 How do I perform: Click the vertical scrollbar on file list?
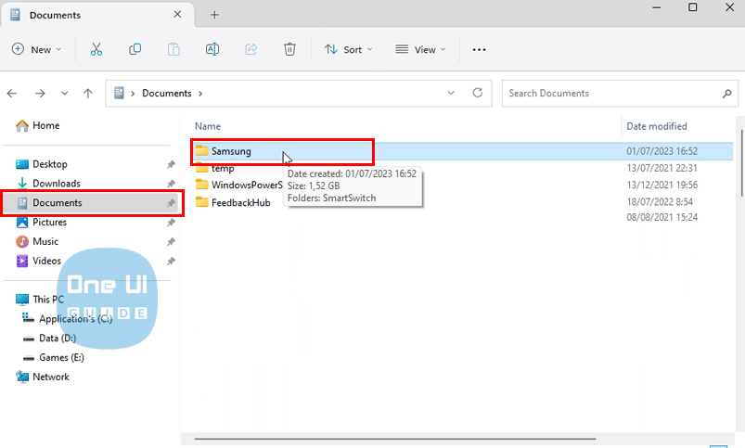point(739,167)
